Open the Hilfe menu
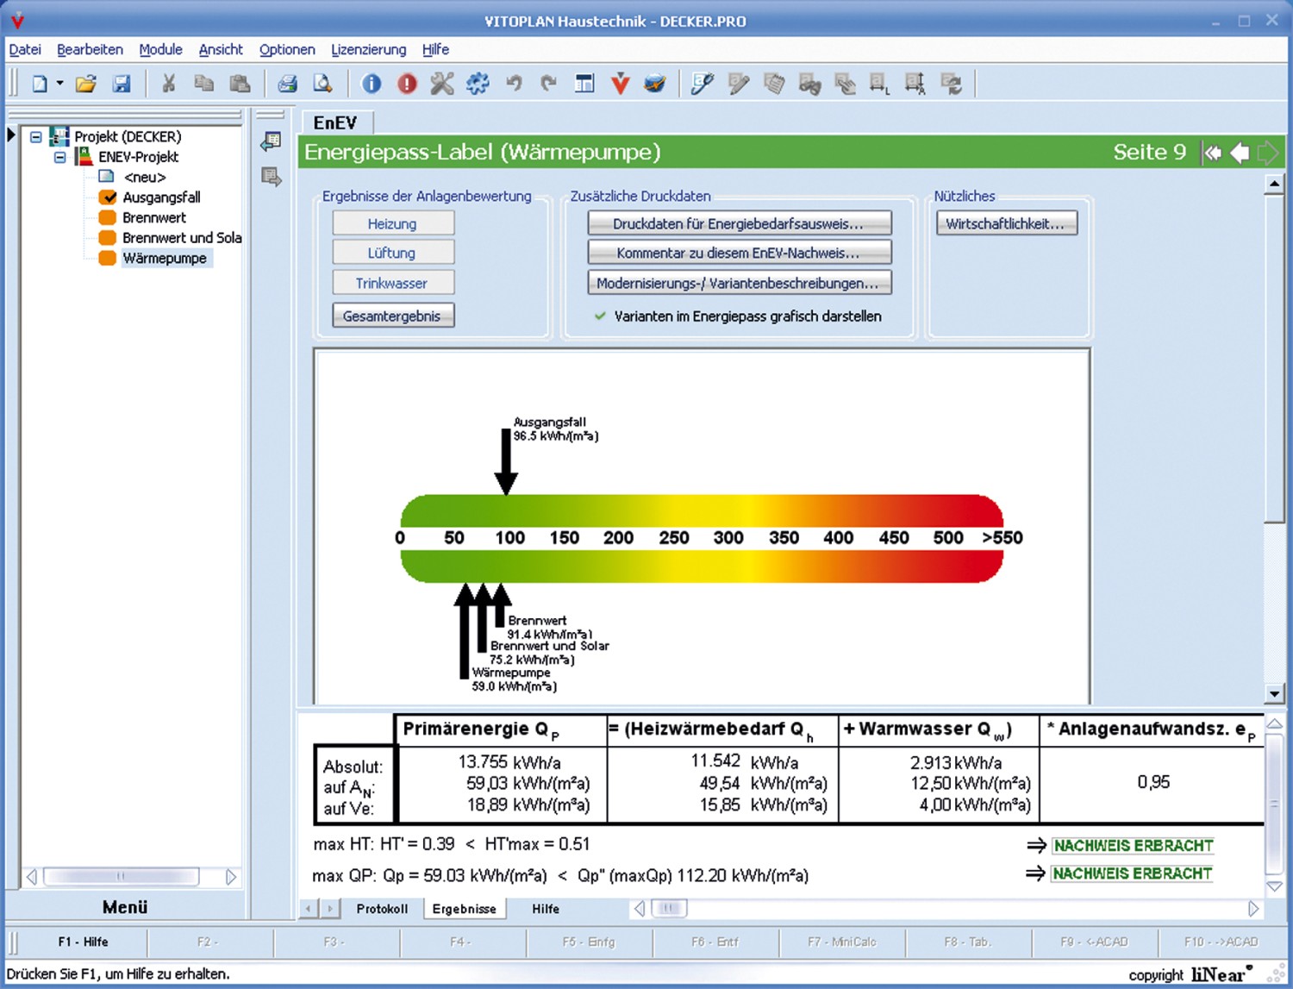Image resolution: width=1293 pixels, height=989 pixels. pos(435,49)
